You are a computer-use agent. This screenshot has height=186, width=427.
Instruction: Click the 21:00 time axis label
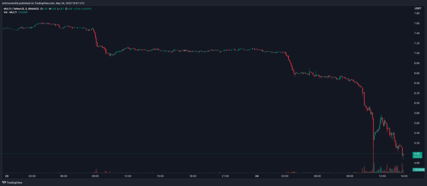point(225,176)
